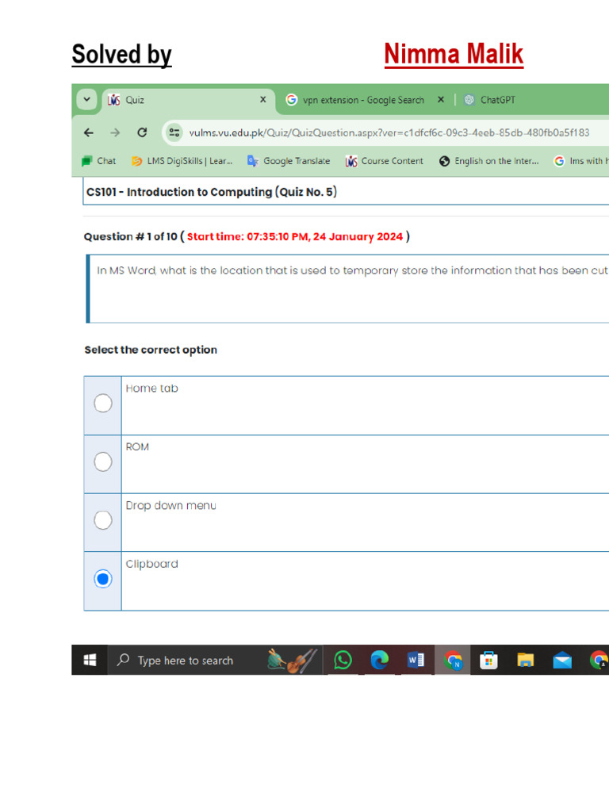Select the Home tab radio option
This screenshot has width=609, height=812.
(103, 403)
